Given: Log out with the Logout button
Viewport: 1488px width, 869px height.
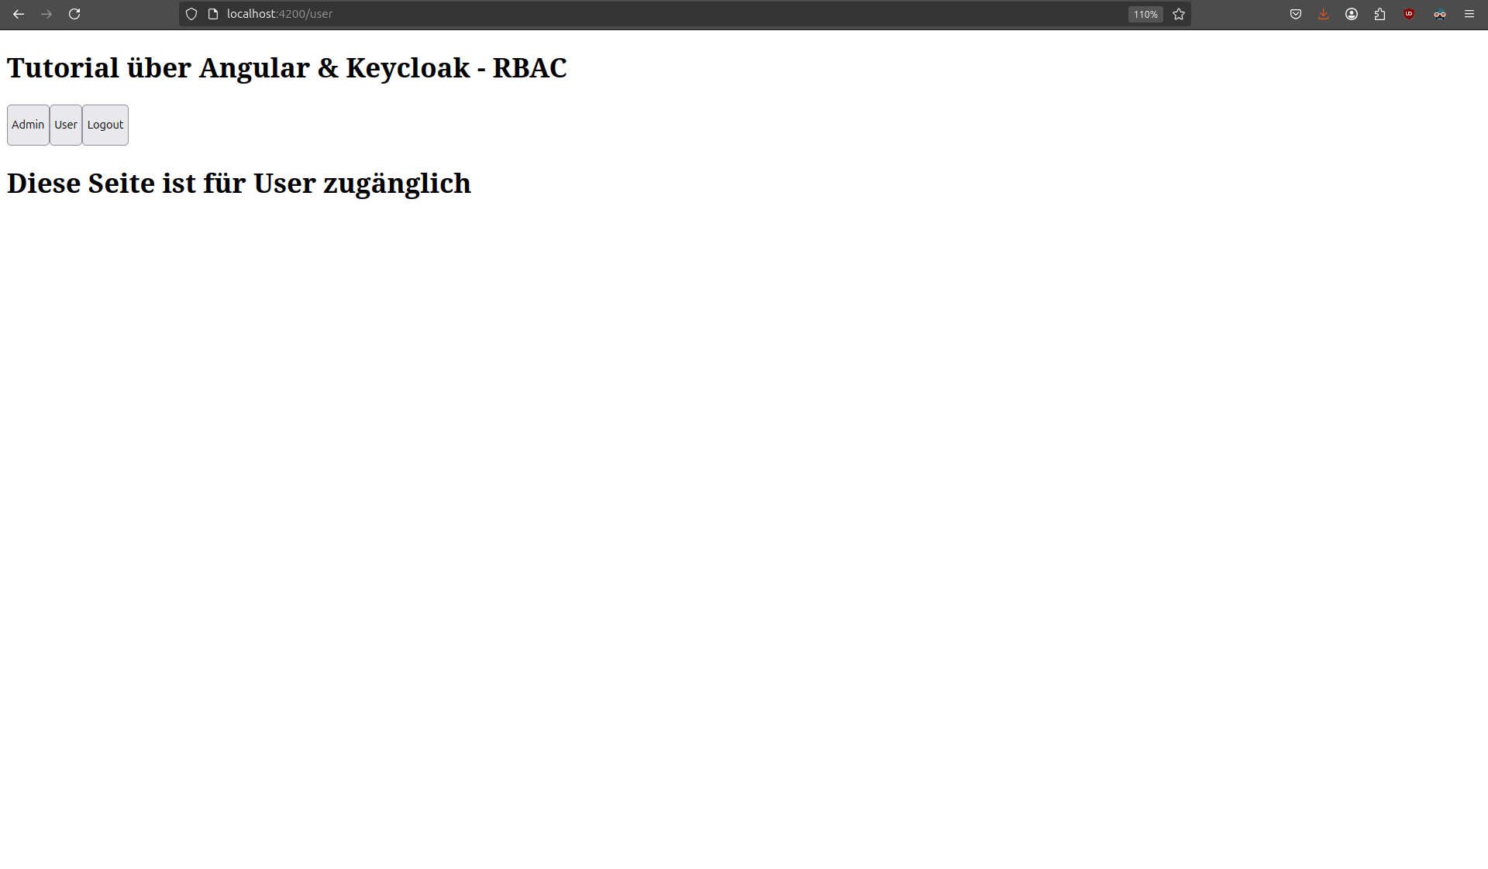Looking at the screenshot, I should 105,125.
